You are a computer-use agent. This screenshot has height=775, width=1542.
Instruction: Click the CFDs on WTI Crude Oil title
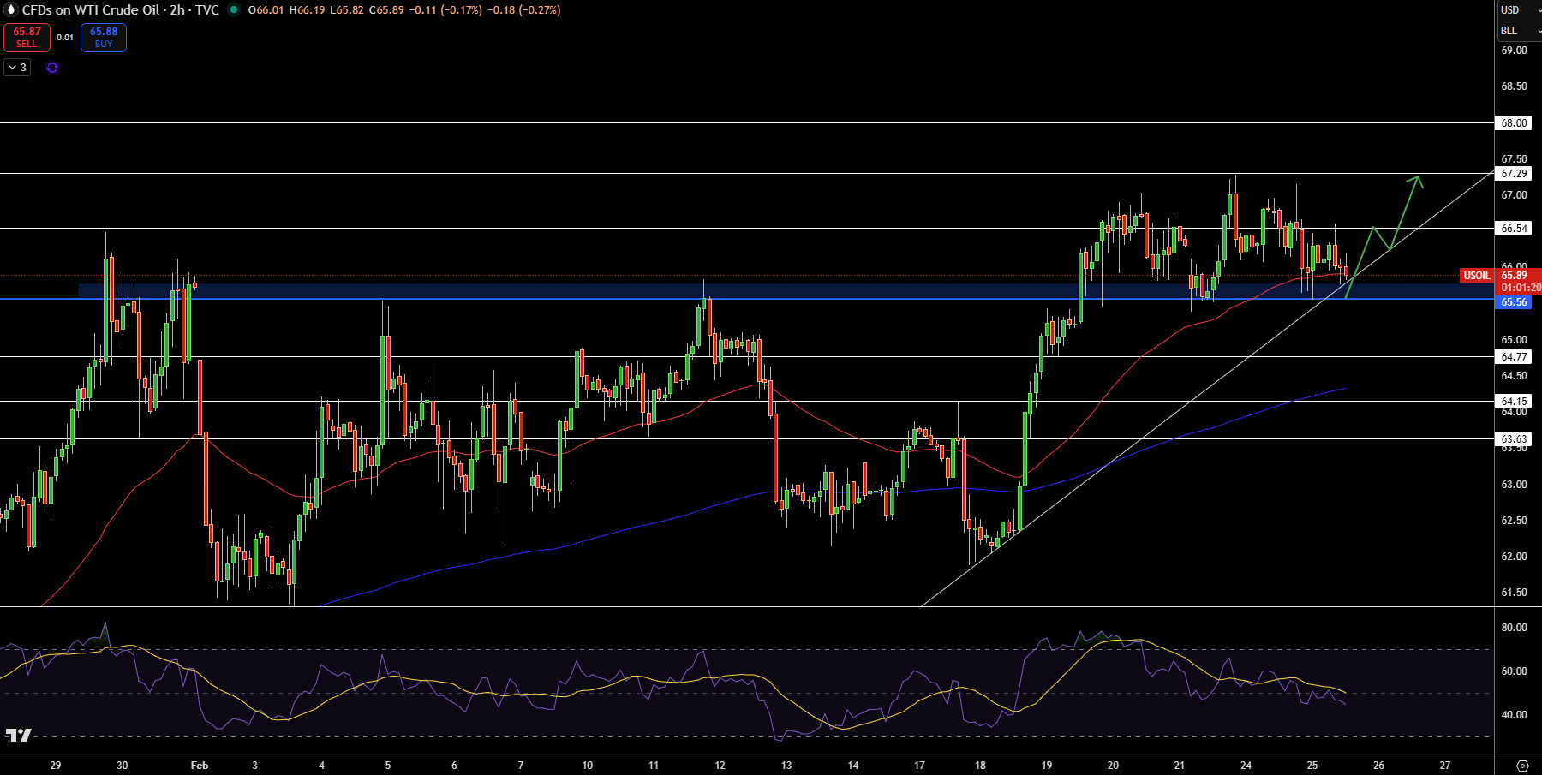[91, 10]
